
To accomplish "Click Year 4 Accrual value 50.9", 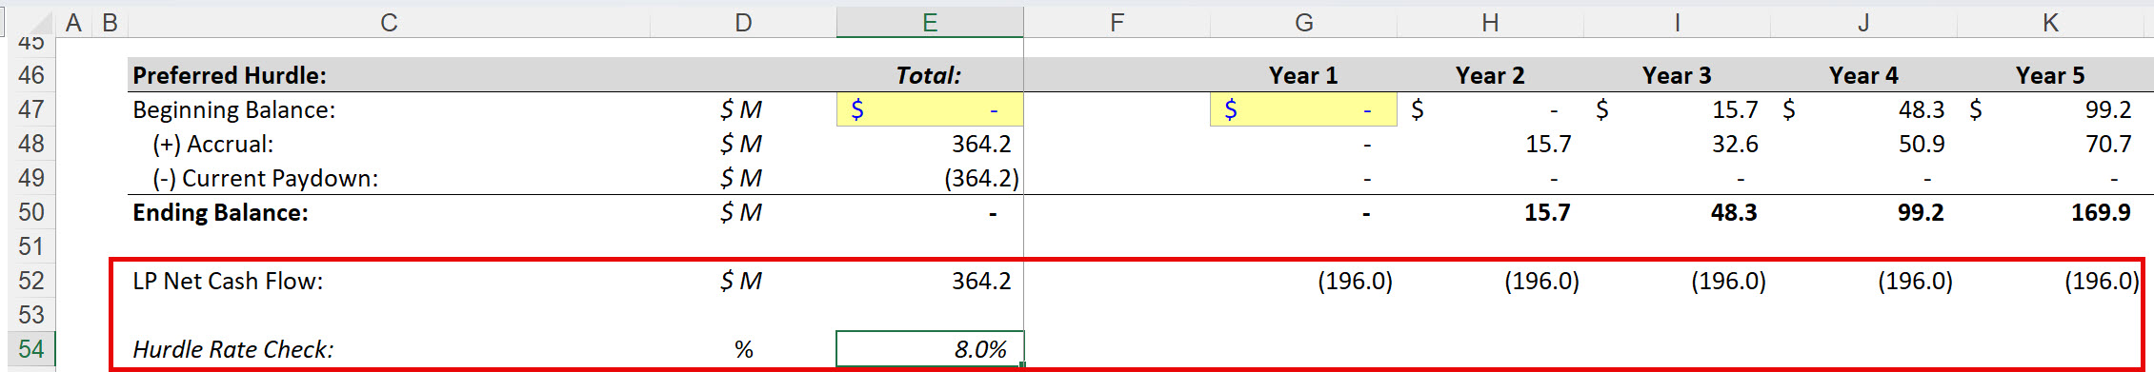I will click(1922, 144).
